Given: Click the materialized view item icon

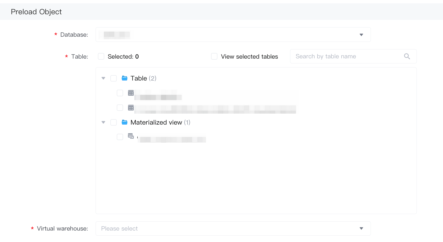Looking at the screenshot, I should coord(131,136).
